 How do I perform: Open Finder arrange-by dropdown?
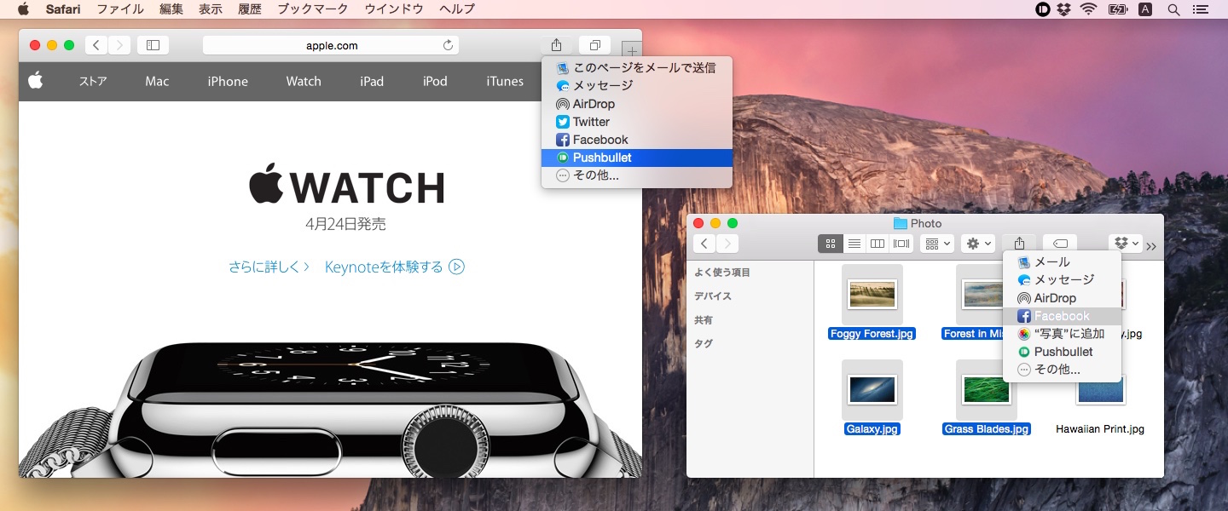pyautogui.click(x=937, y=244)
